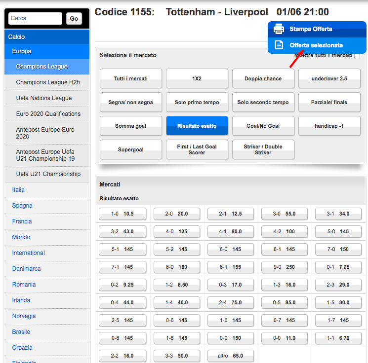Show the Doppia chance market
Viewport: 368px width, 363px height.
pos(263,78)
